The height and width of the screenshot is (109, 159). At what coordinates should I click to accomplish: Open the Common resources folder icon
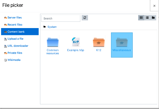point(53,42)
